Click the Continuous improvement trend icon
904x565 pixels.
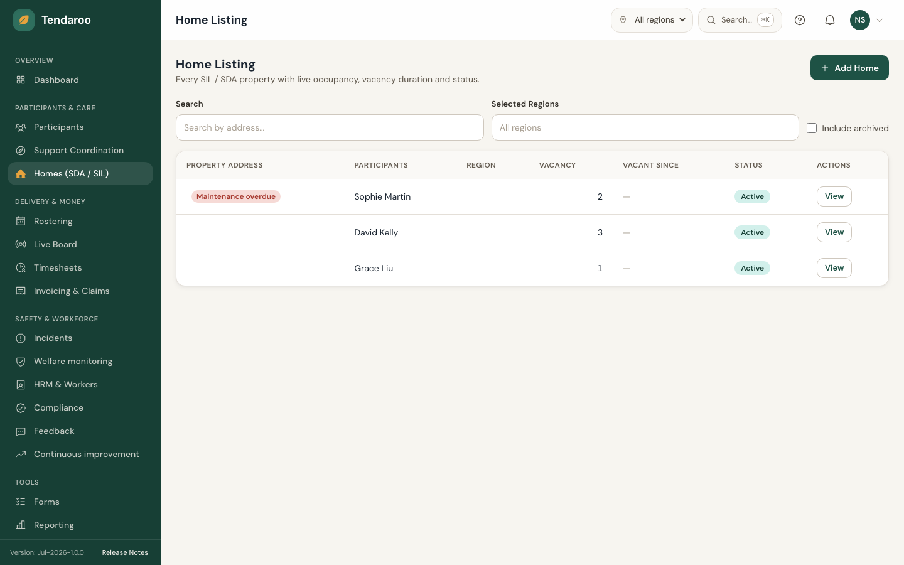[21, 454]
